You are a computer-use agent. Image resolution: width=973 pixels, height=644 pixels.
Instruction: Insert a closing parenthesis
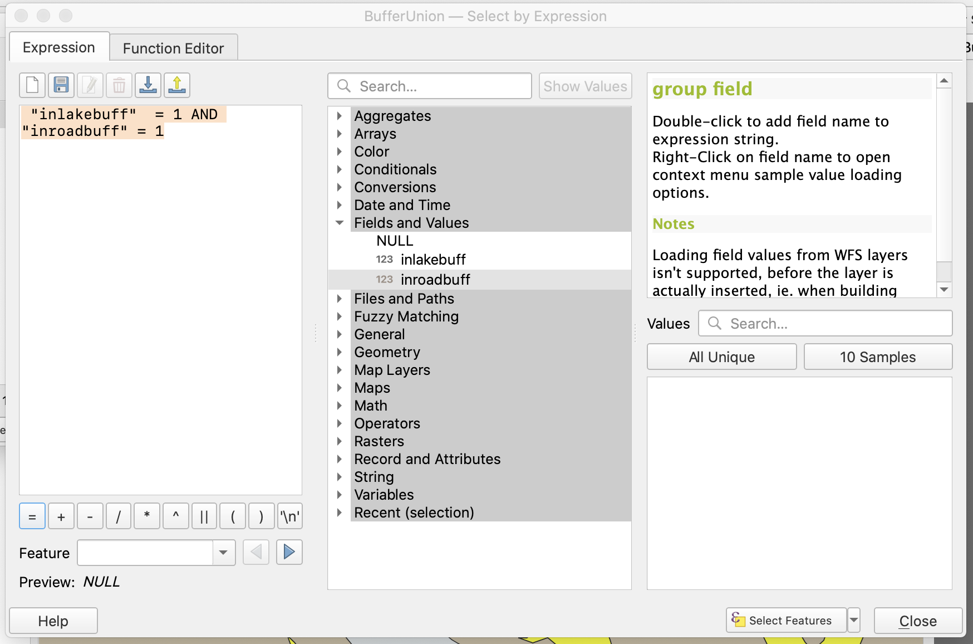tap(262, 516)
